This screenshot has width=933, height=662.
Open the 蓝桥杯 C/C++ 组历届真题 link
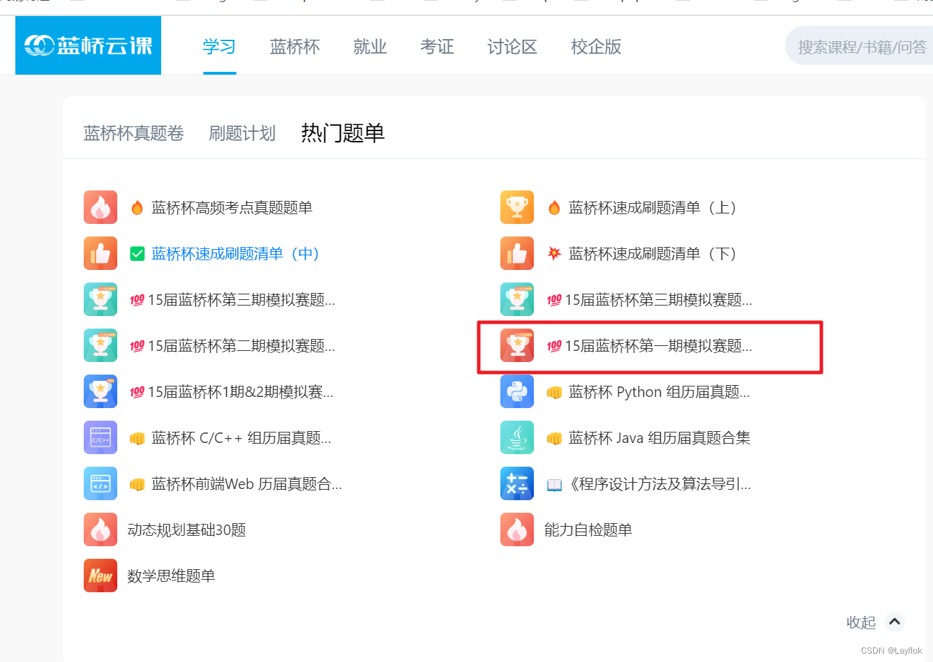(241, 437)
